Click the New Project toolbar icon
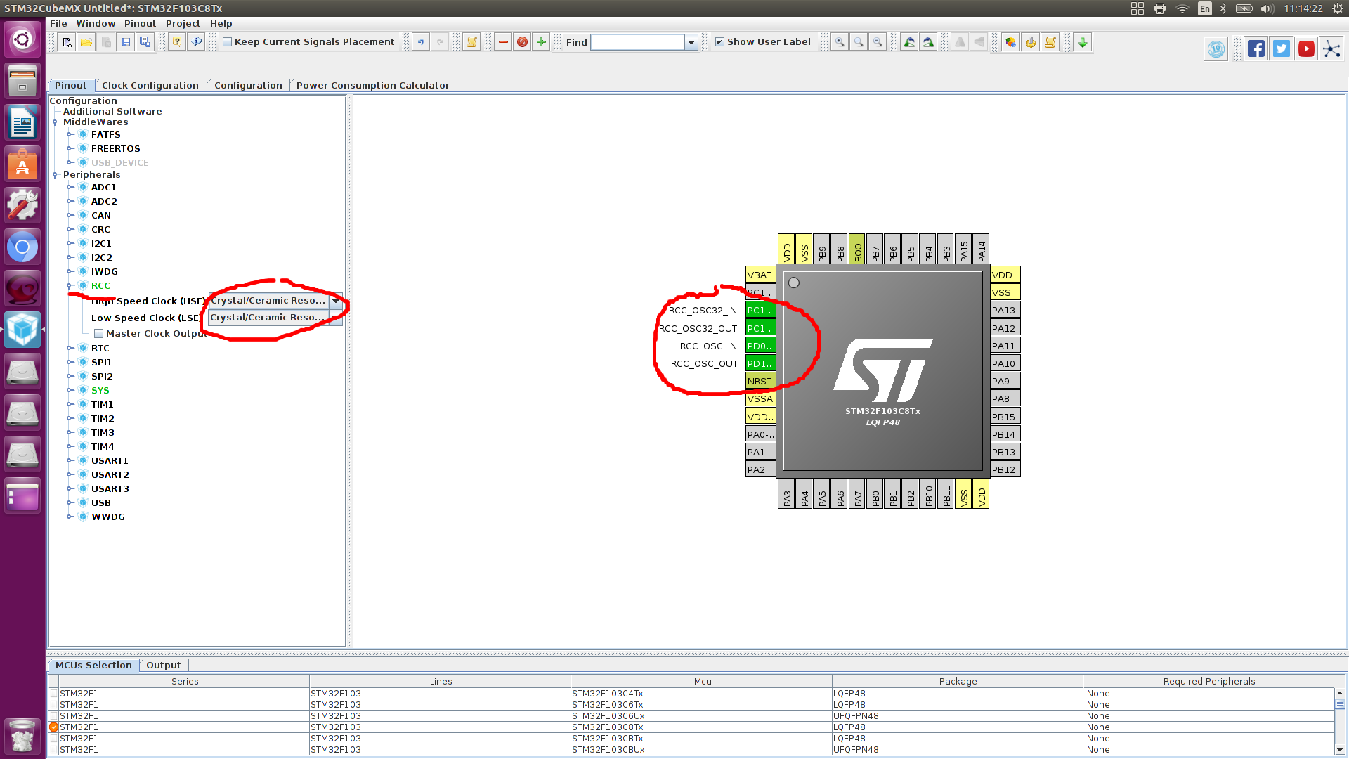The image size is (1349, 759). coord(67,42)
